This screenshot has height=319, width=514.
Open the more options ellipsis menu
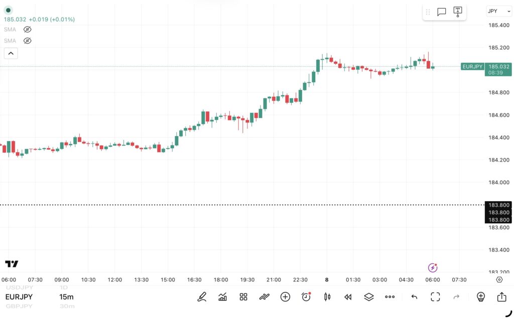390,296
